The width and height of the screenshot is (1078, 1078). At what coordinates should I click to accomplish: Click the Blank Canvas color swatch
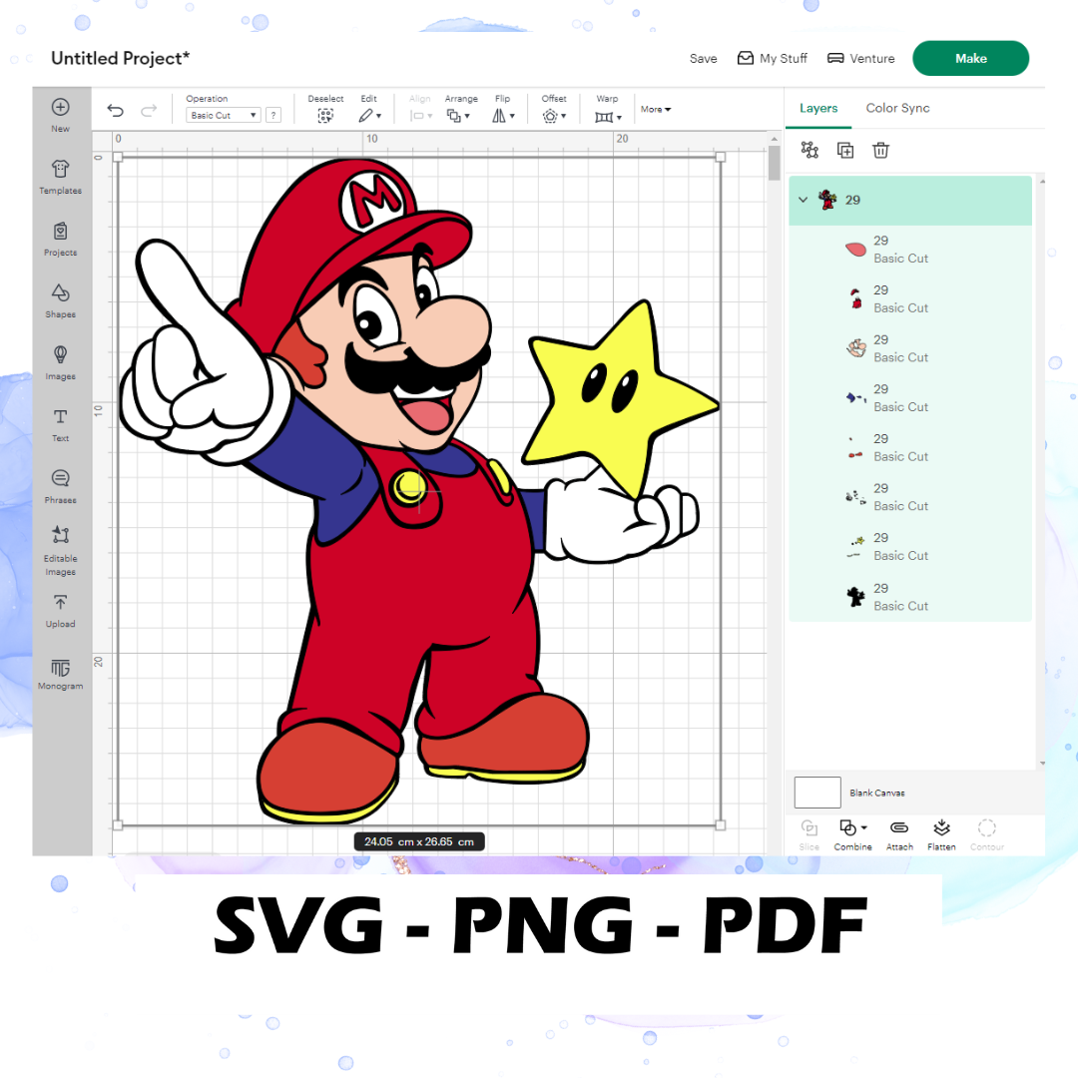(x=817, y=792)
